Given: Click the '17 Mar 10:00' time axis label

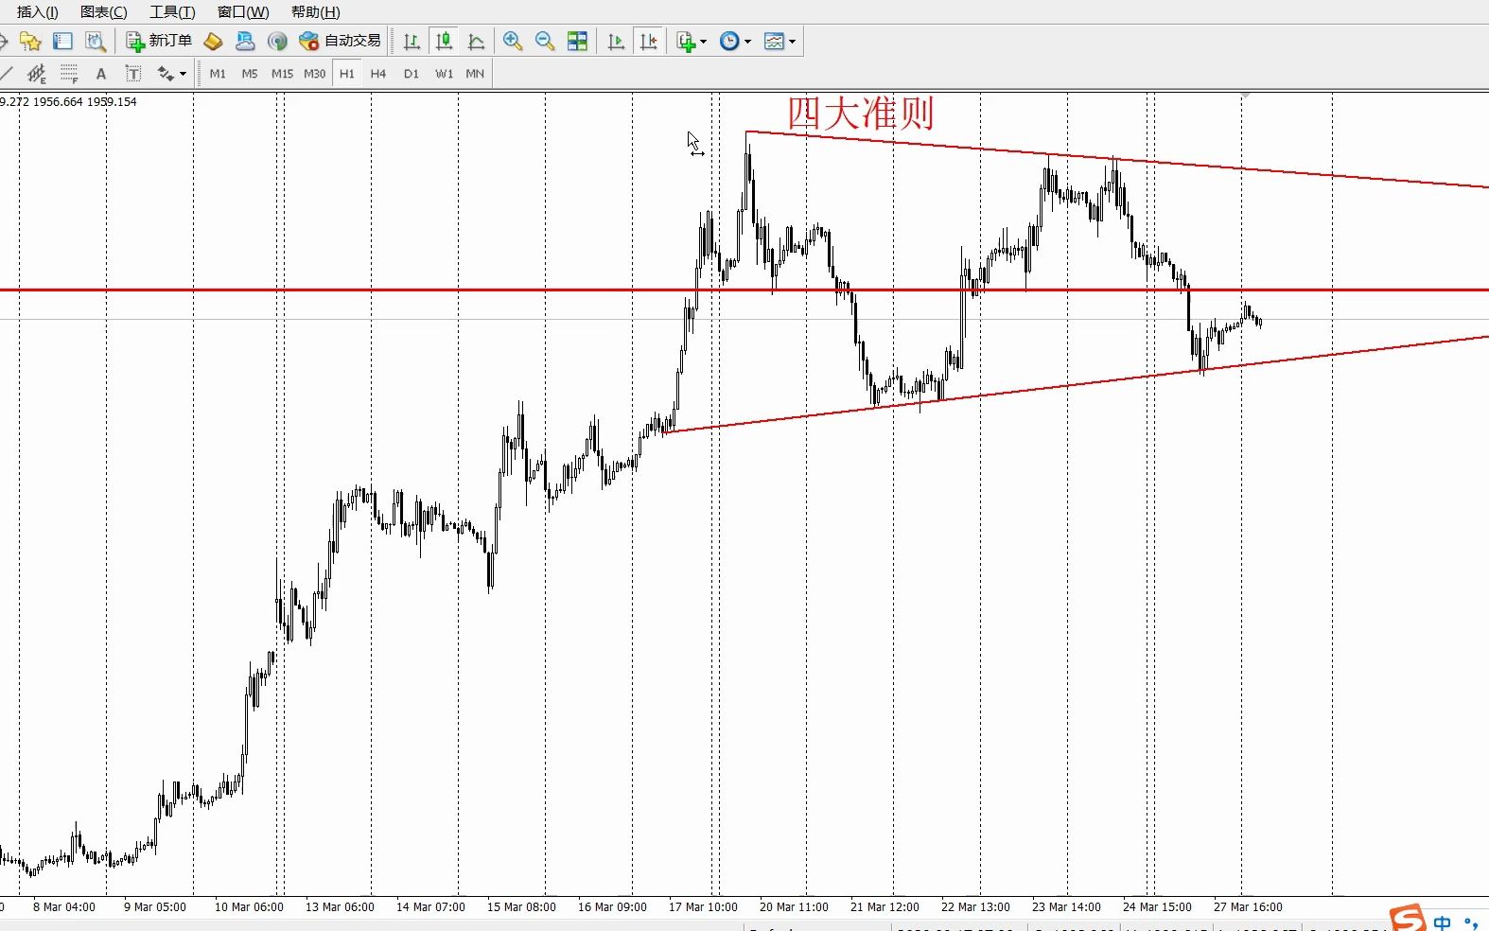Looking at the screenshot, I should tap(703, 906).
